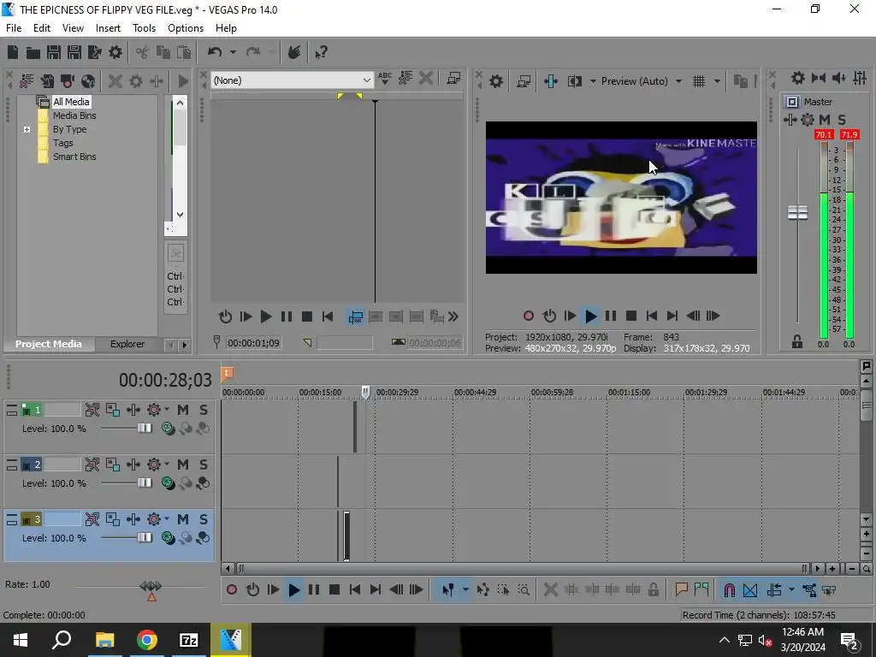
Task: Open grid overlay dropdown arrow
Action: [x=718, y=81]
